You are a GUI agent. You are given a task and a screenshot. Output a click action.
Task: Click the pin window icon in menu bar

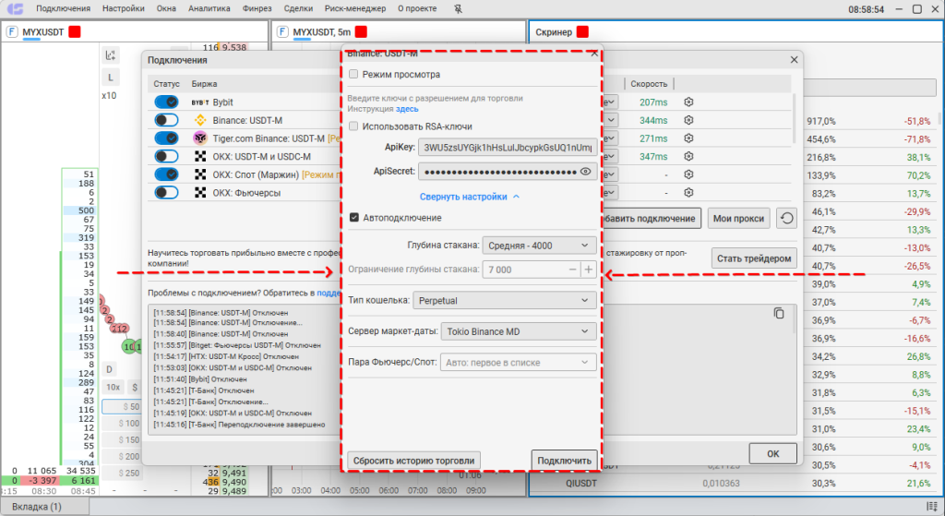tap(460, 8)
